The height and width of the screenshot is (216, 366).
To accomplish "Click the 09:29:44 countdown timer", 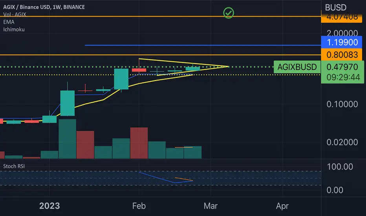I will (343, 77).
